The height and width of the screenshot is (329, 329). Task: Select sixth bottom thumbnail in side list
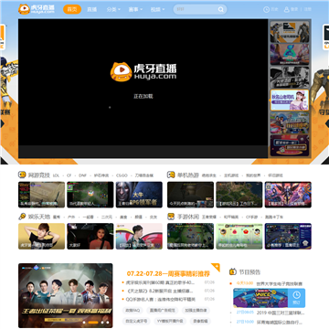tap(290, 145)
